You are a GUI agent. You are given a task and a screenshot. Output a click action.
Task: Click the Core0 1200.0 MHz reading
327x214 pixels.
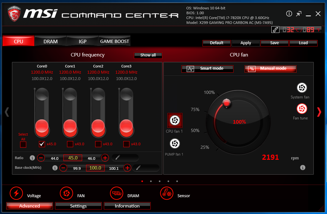pos(42,72)
